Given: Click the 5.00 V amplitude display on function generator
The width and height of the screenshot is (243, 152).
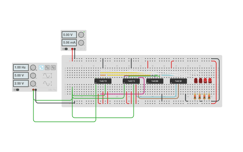Looking at the screenshot, I should click(x=21, y=75).
